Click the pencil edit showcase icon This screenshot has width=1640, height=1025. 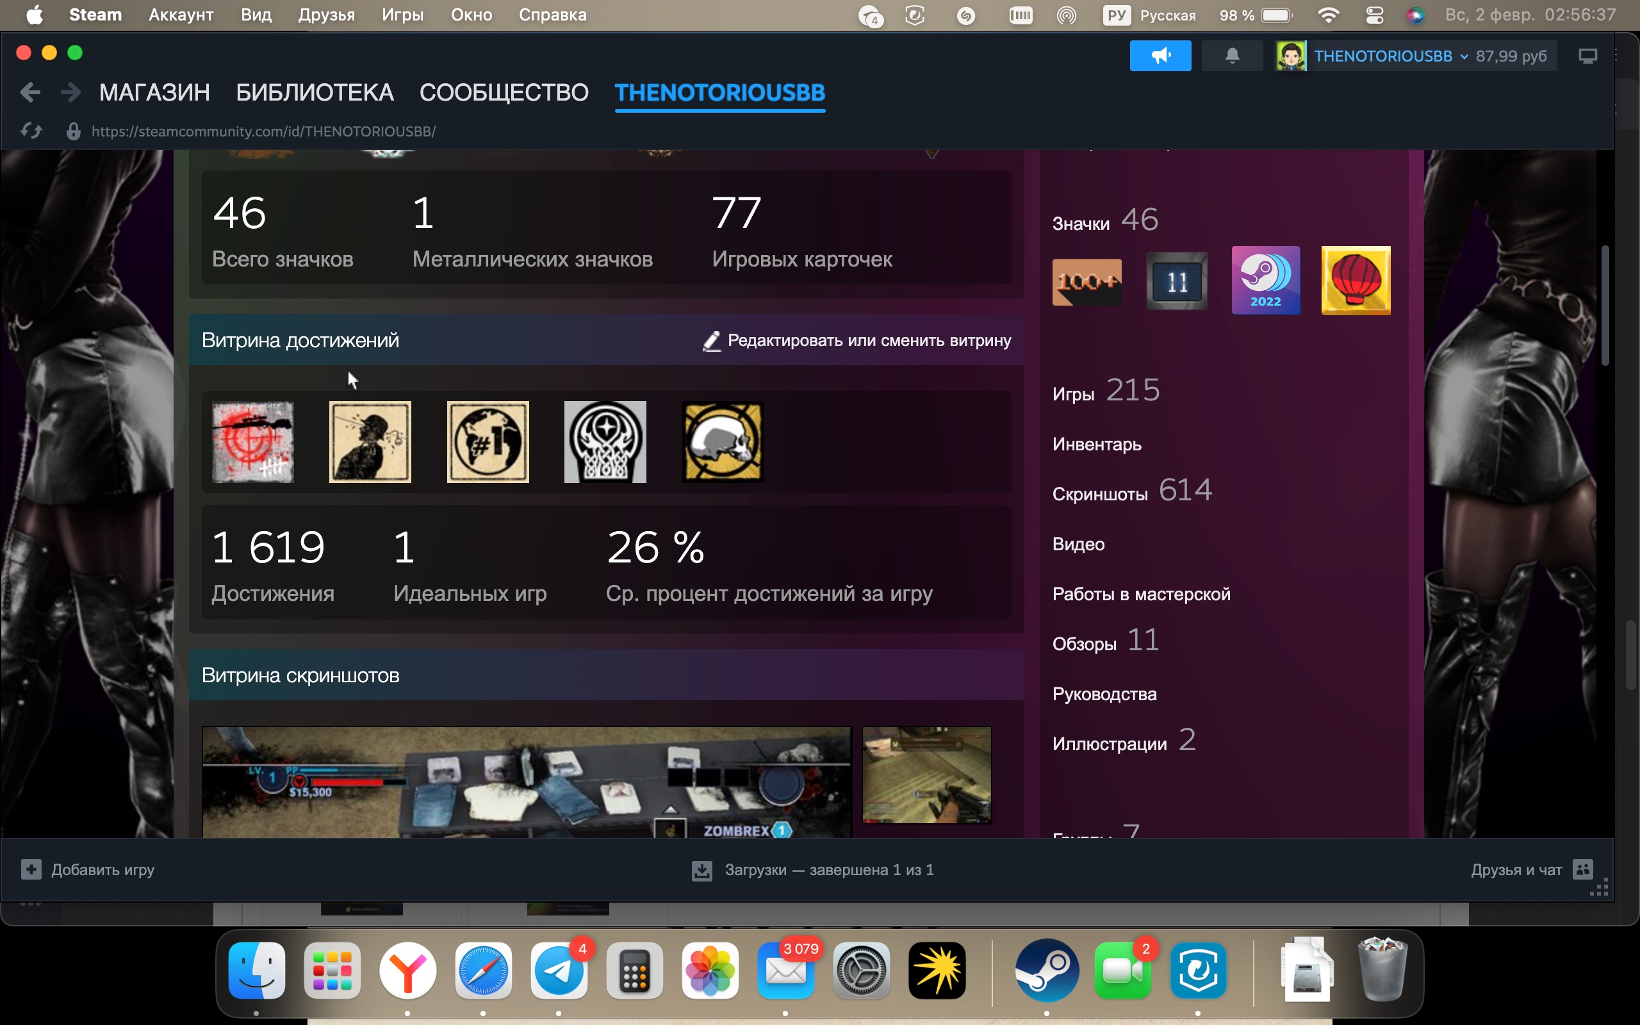[712, 341]
